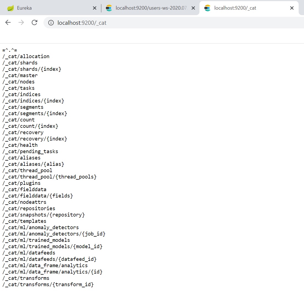This screenshot has height=295, width=304.
Task: Click the /_cat/nodes entry
Action: [x=18, y=82]
